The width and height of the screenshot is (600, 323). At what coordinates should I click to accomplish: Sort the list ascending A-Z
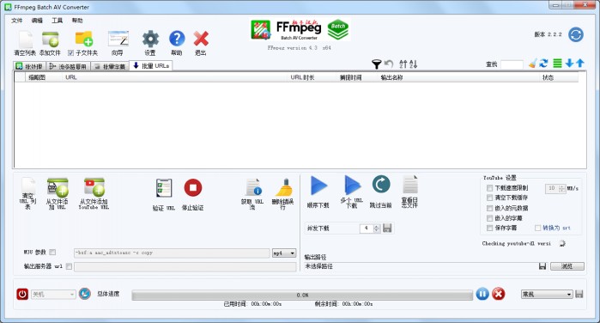click(x=403, y=64)
